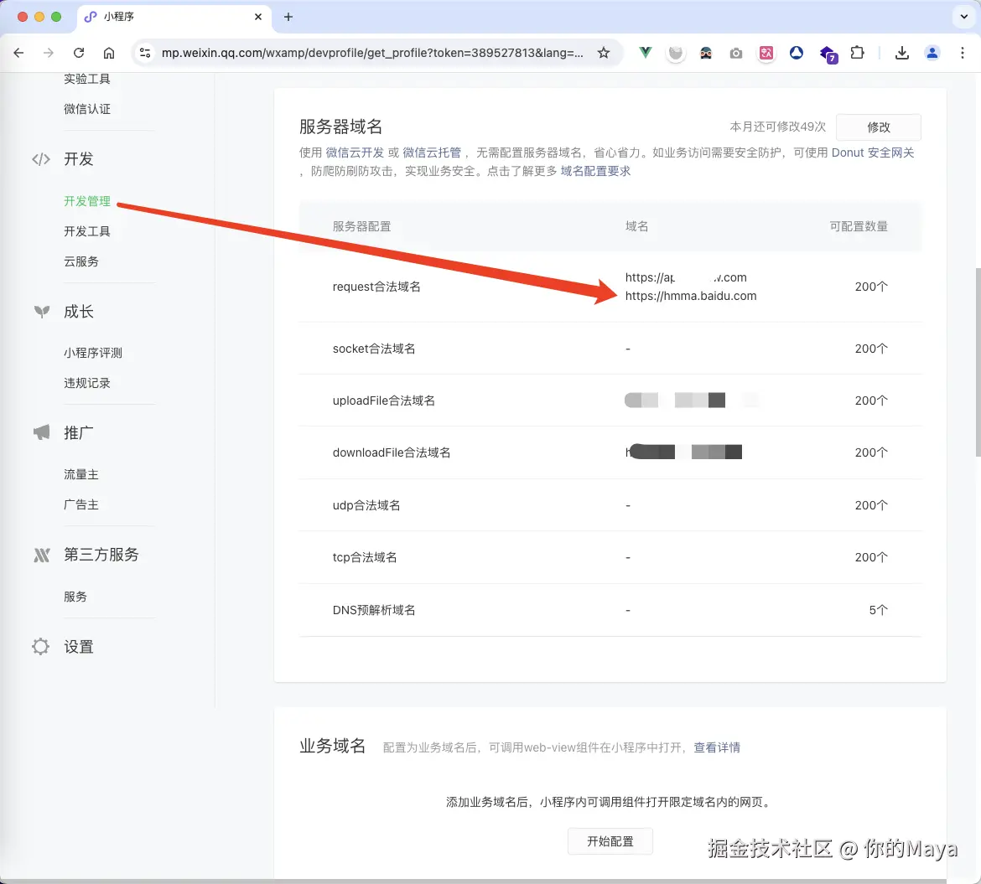
Task: Select 云服务 in sidebar
Action: 81,261
